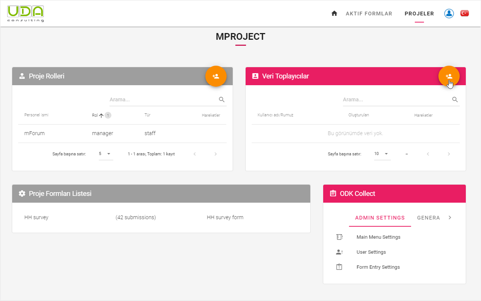
Task: Click the User Settings icon
Action: (x=339, y=252)
